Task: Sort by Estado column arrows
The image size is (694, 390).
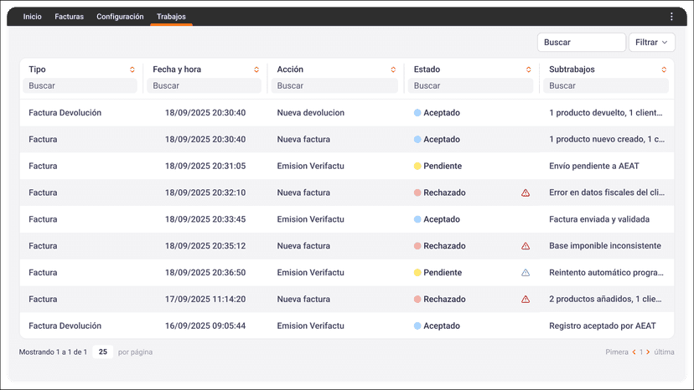Action: coord(529,69)
